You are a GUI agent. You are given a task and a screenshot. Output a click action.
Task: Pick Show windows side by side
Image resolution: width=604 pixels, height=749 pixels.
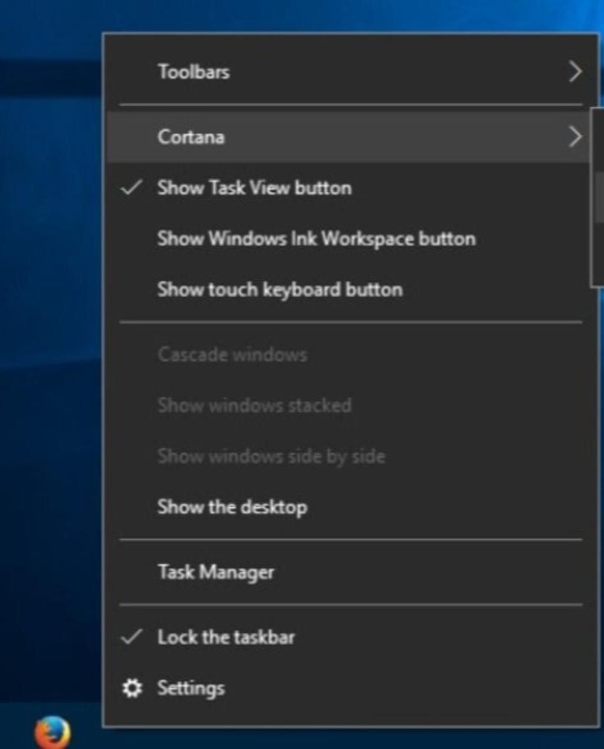tap(271, 456)
